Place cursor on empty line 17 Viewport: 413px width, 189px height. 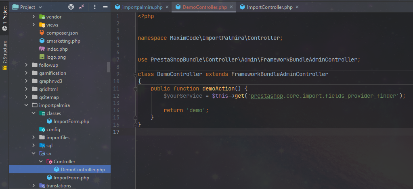pos(275,132)
